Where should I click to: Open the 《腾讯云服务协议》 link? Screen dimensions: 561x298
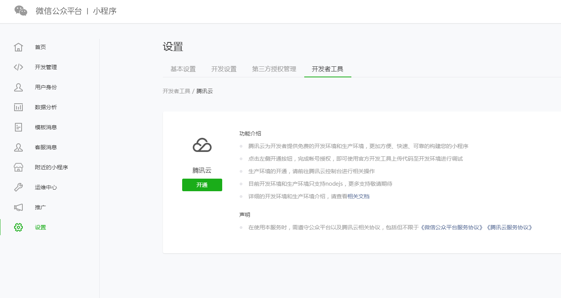509,227
